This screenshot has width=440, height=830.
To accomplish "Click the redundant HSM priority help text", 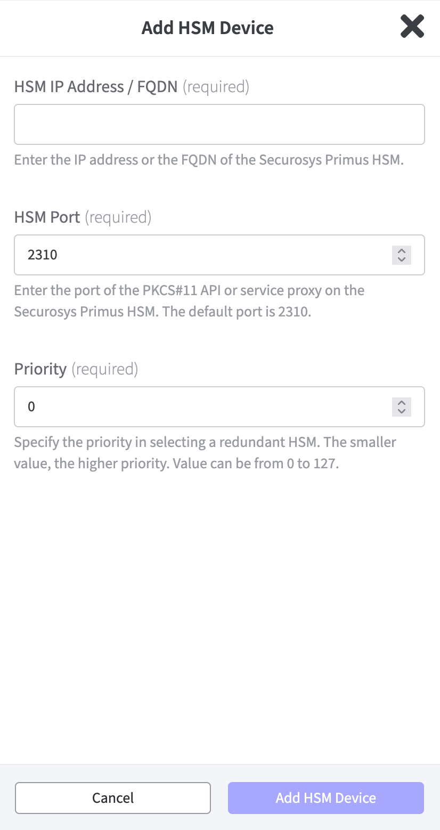I will (205, 453).
